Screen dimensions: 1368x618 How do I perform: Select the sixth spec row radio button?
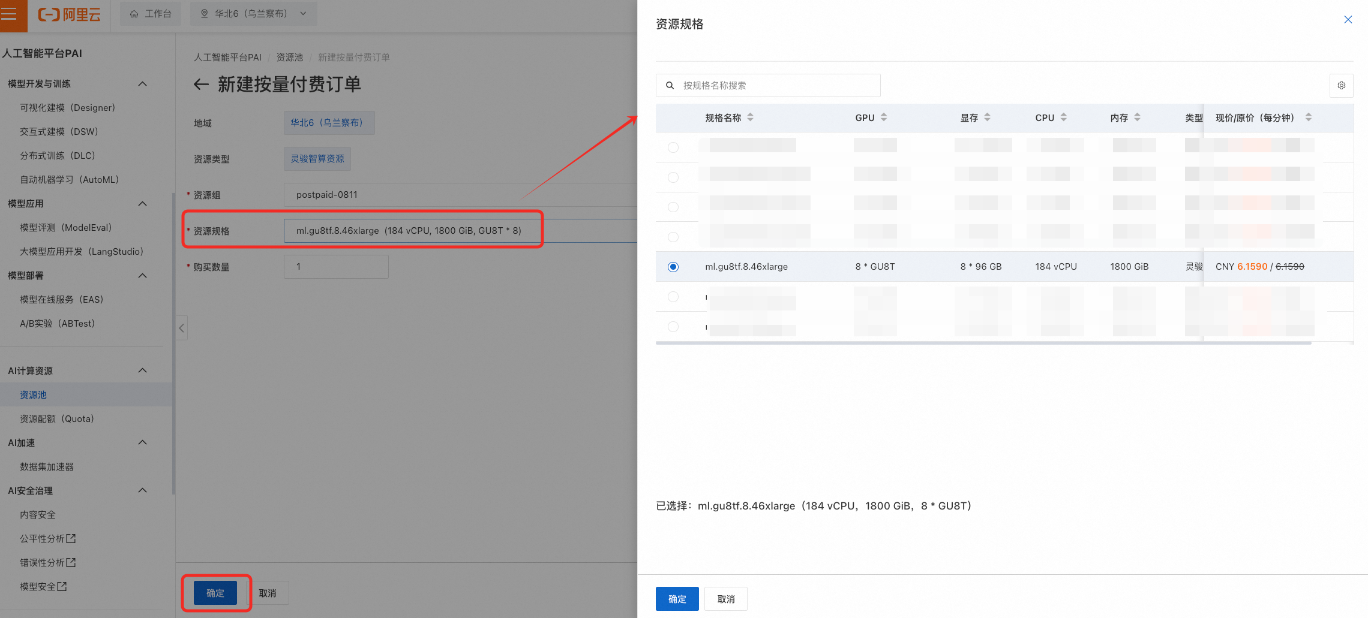click(x=673, y=297)
